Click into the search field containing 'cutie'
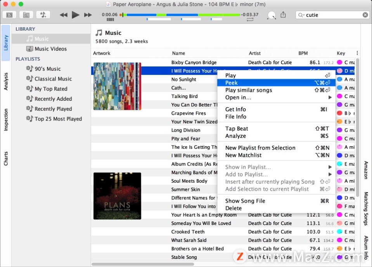The height and width of the screenshot is (267, 372). pos(332,15)
